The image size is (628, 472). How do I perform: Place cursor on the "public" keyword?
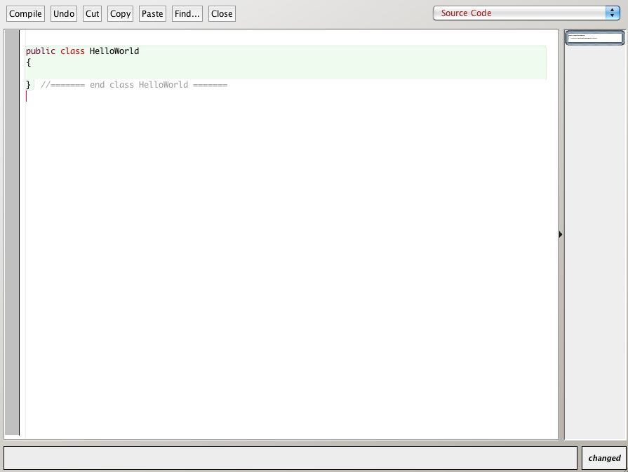pyautogui.click(x=40, y=51)
